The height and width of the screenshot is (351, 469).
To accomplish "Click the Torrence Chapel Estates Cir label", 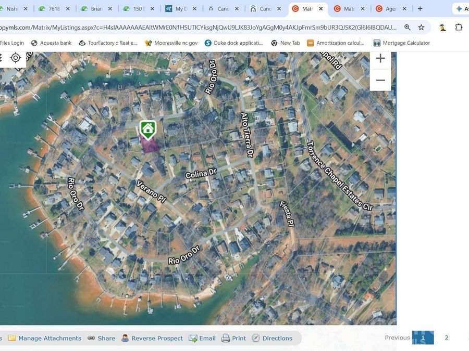I will [x=340, y=176].
